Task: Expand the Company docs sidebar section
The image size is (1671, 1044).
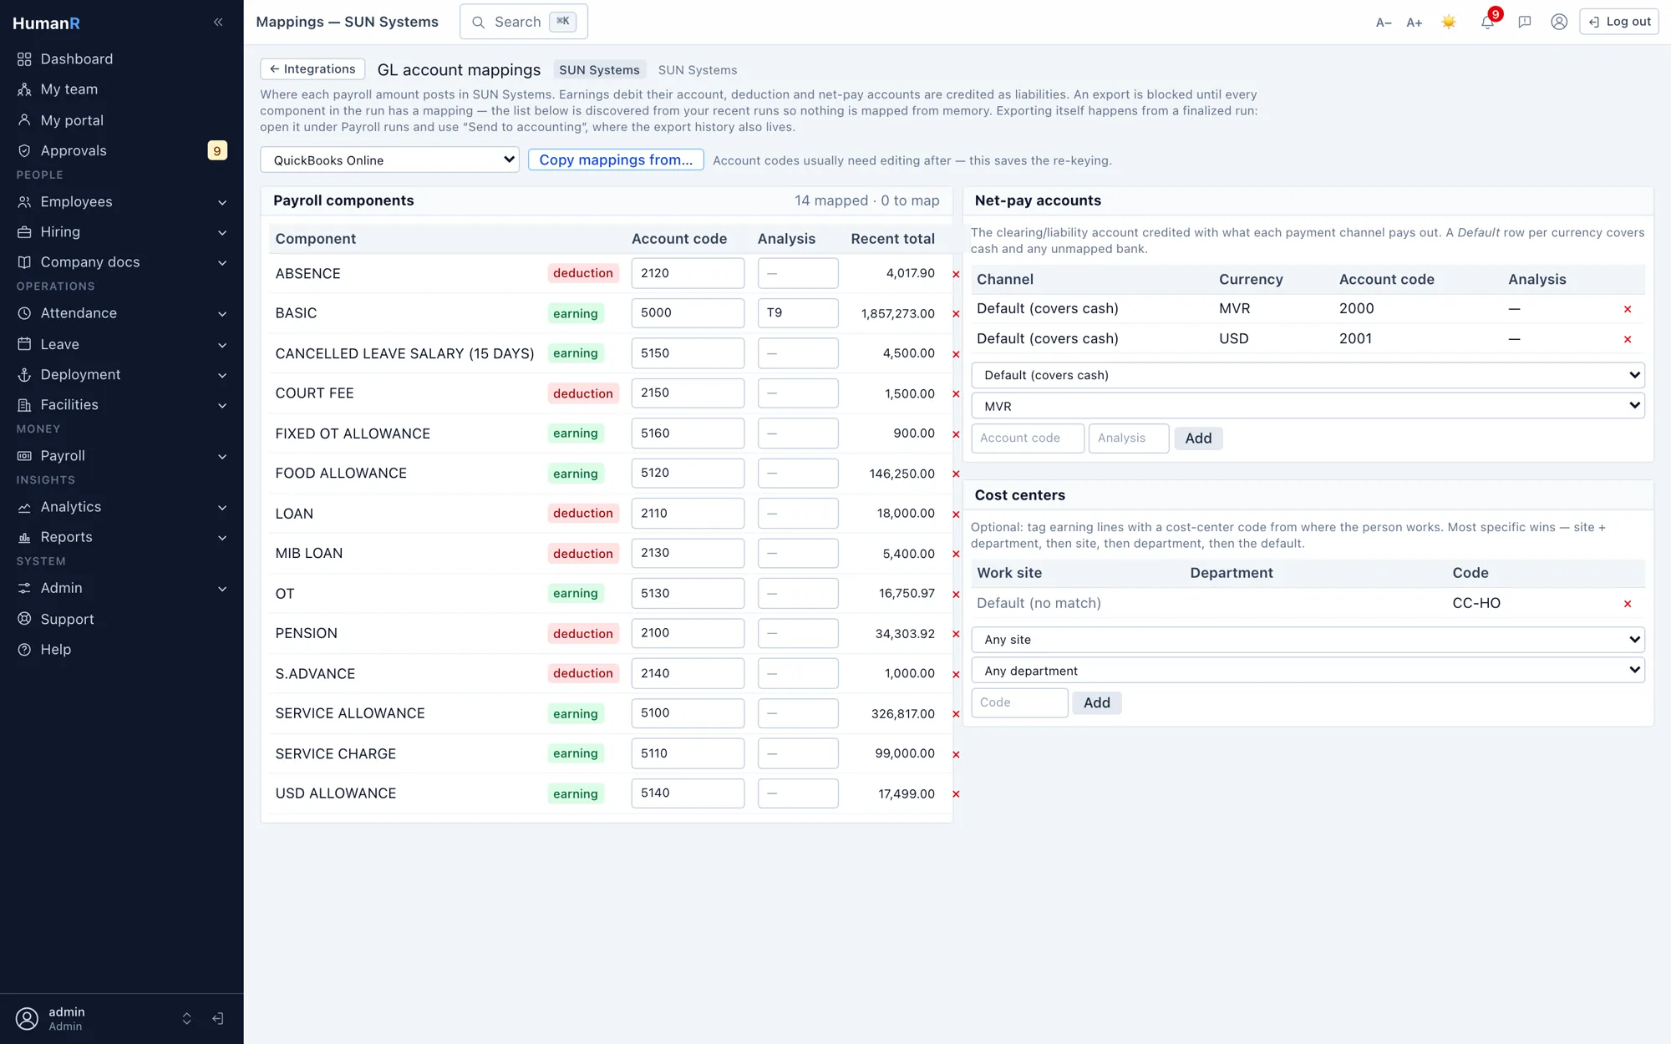Action: pos(122,262)
